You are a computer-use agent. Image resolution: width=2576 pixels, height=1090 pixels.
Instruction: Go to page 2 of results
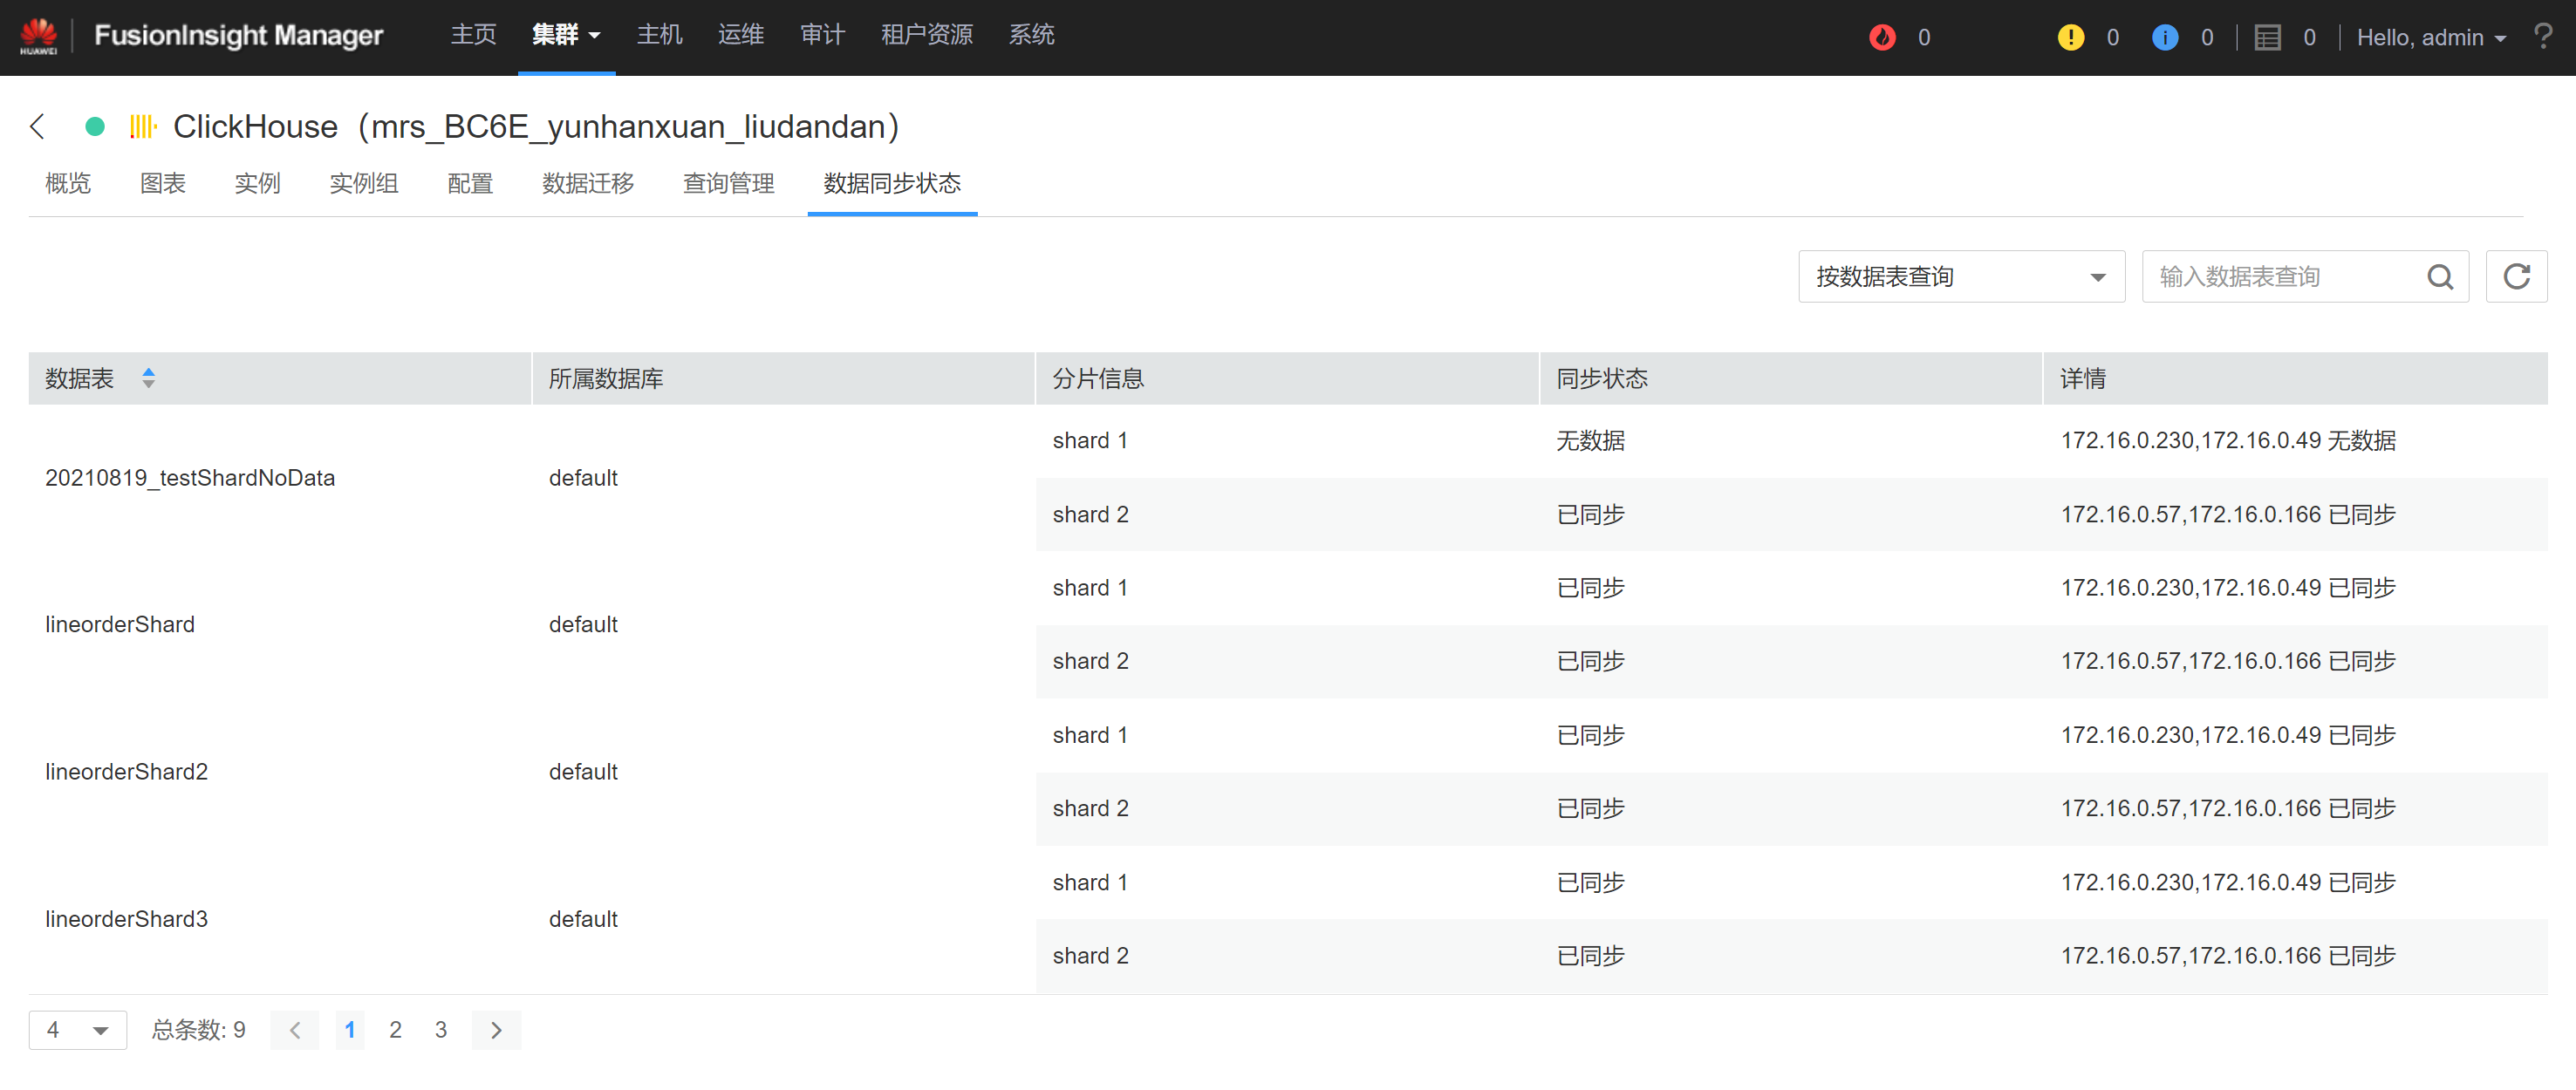pos(395,1030)
